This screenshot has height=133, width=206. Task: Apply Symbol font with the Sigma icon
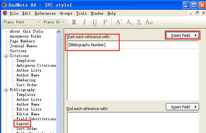pyautogui.click(x=139, y=22)
